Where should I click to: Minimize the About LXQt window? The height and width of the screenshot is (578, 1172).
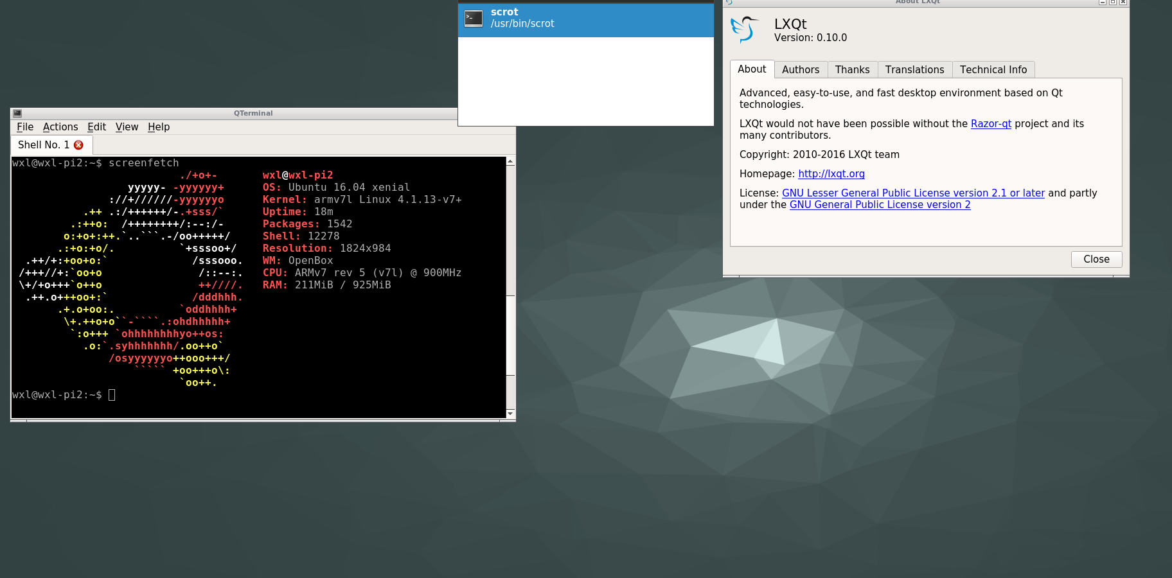click(1103, 3)
